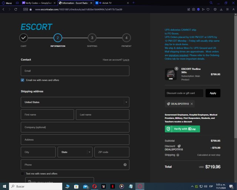Image resolution: width=237 pixels, height=190 pixels.
Task: Focus the Address field
Action: click(75, 140)
